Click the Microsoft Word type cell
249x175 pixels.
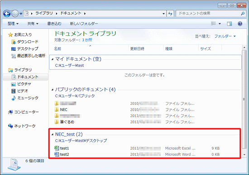(180, 155)
